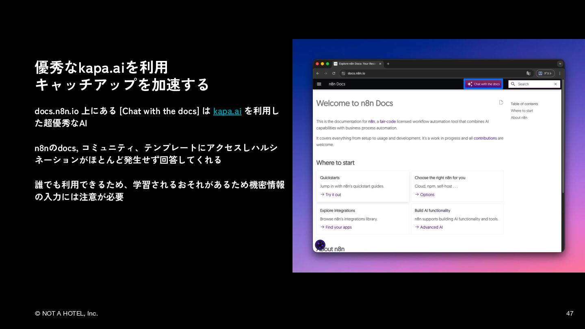The height and width of the screenshot is (329, 585).
Task: Open the kapa.ai hyperlink on the slide
Action: tap(227, 111)
